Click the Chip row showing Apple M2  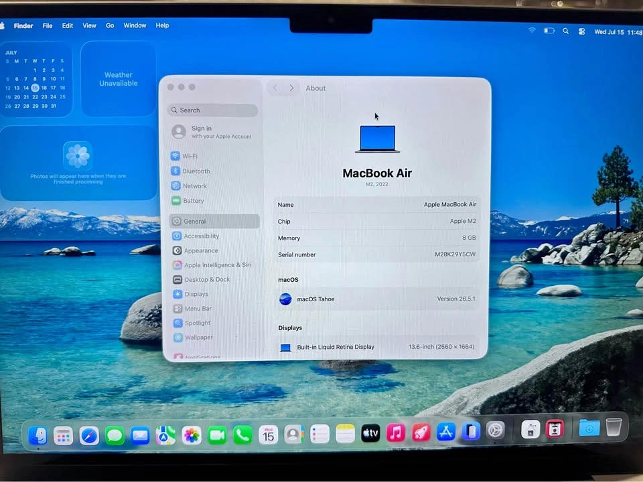point(376,222)
